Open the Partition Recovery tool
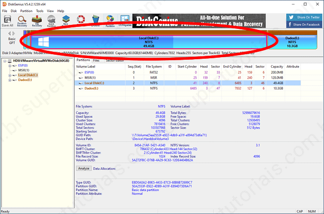 coord(22,21)
